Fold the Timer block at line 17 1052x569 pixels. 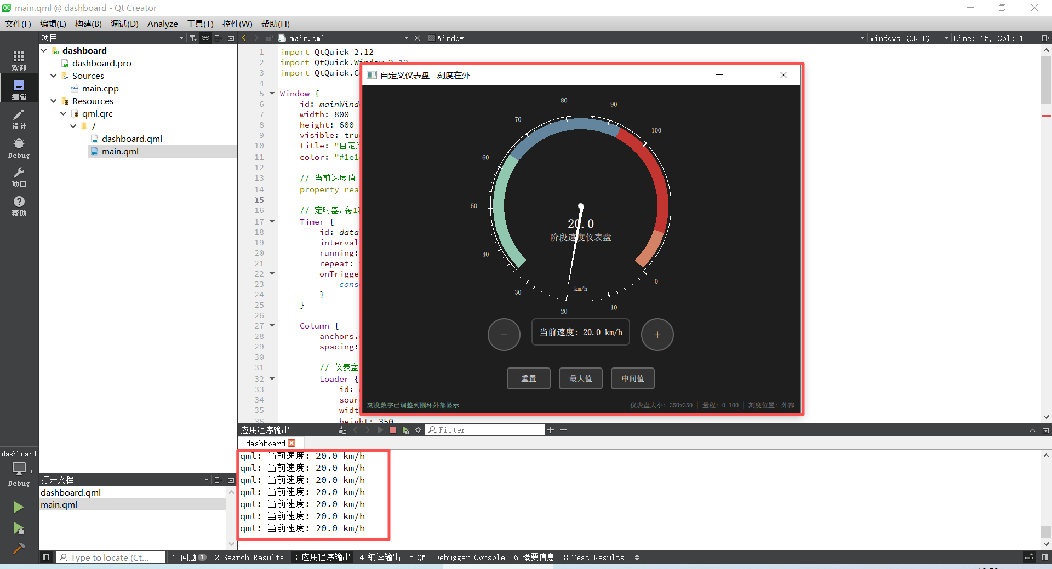pyautogui.click(x=272, y=222)
